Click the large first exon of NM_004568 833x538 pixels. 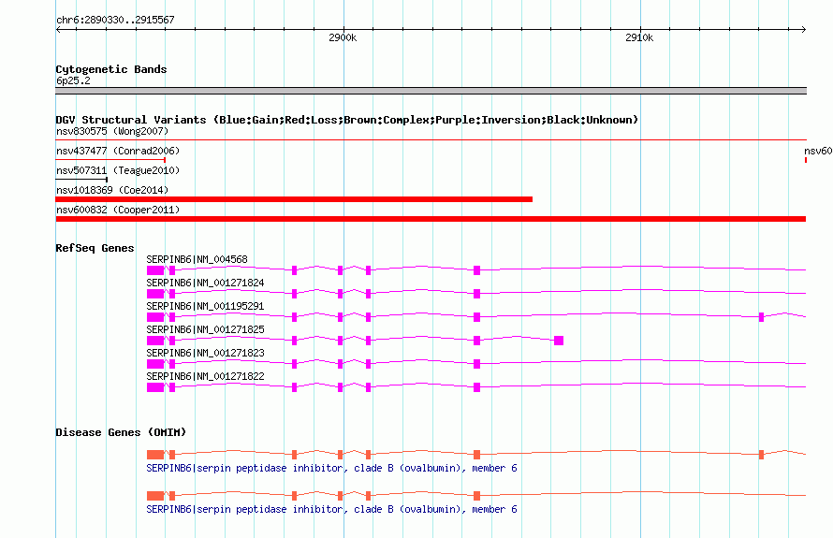click(x=155, y=270)
